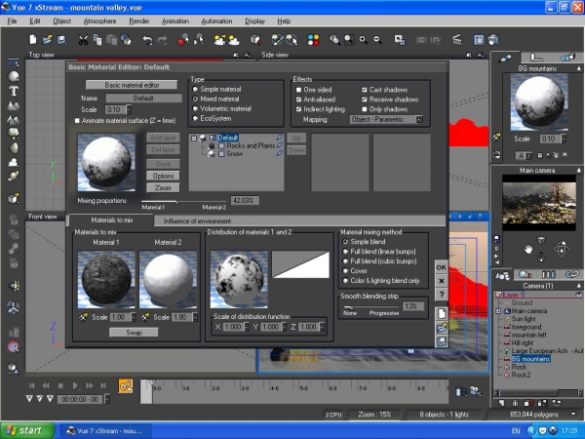
Task: Enable the Only shadows checkbox
Action: pyautogui.click(x=364, y=109)
